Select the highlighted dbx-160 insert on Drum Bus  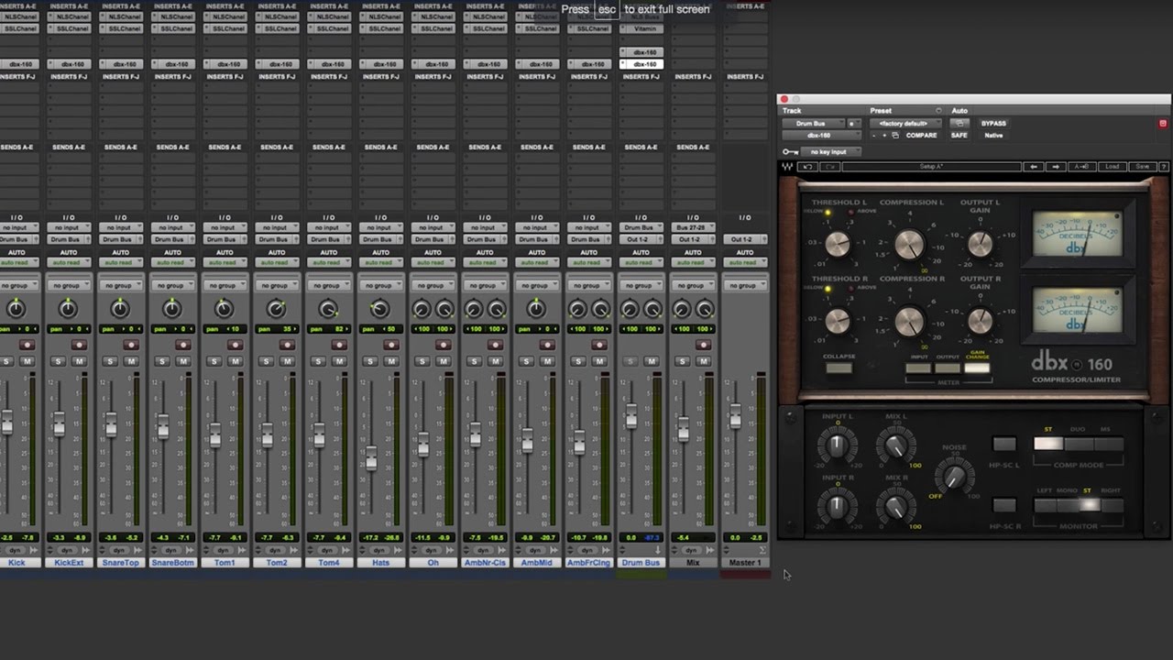tap(640, 64)
